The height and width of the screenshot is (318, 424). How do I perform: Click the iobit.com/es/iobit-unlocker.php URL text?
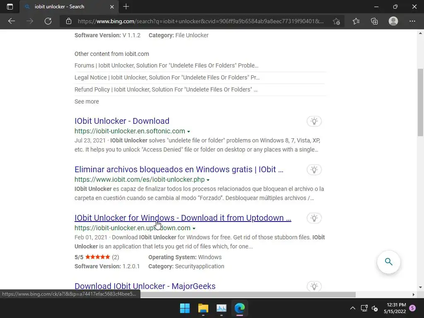click(140, 180)
